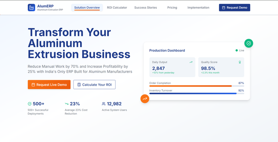Click the 92% inventory turnover value
Screen dimensions: 278x142
point(241,90)
